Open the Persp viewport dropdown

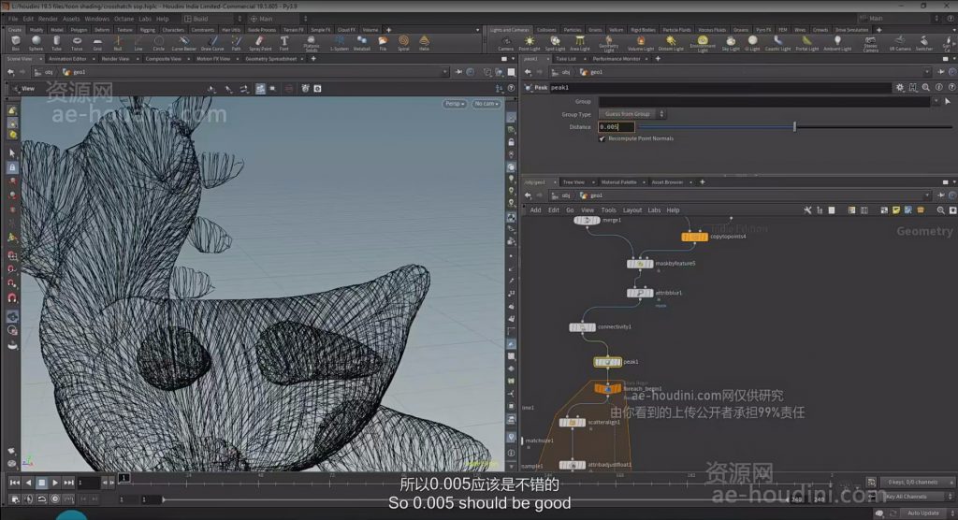point(455,104)
